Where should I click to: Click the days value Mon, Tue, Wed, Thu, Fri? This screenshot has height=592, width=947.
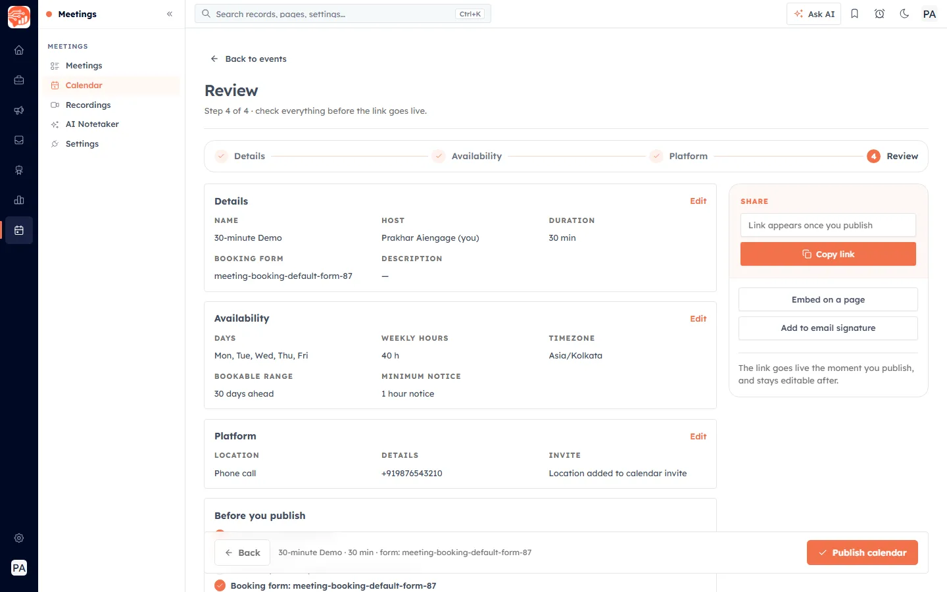pyautogui.click(x=261, y=356)
